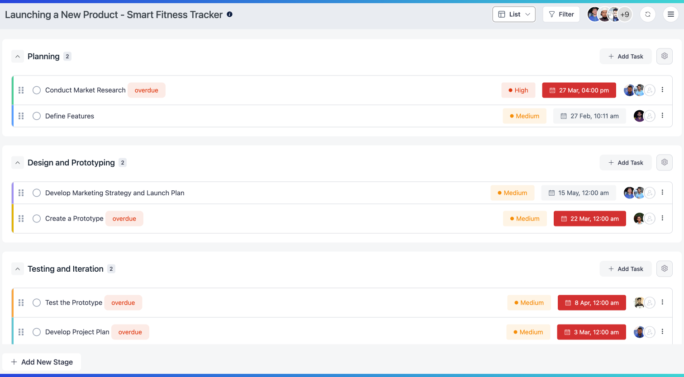Toggle completion circle for Create a Prototype
The image size is (684, 377).
[x=37, y=219]
